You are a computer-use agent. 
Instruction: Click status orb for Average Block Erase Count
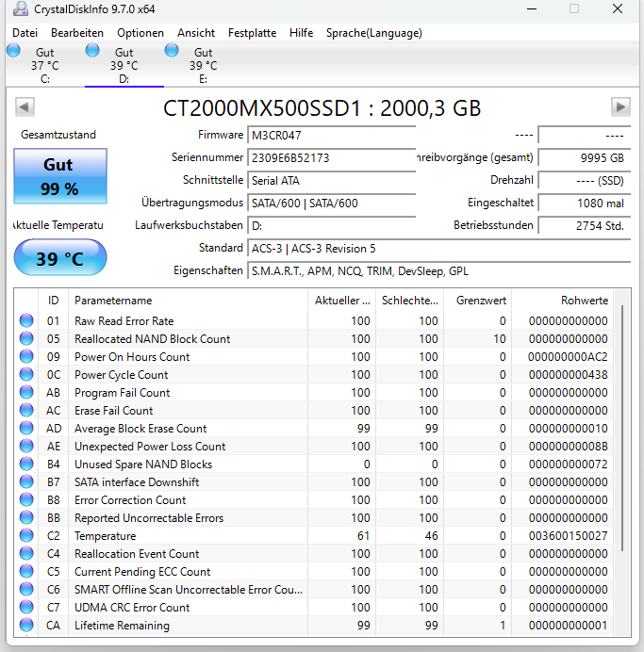[x=26, y=428]
